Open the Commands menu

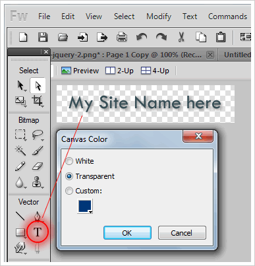(x=227, y=17)
